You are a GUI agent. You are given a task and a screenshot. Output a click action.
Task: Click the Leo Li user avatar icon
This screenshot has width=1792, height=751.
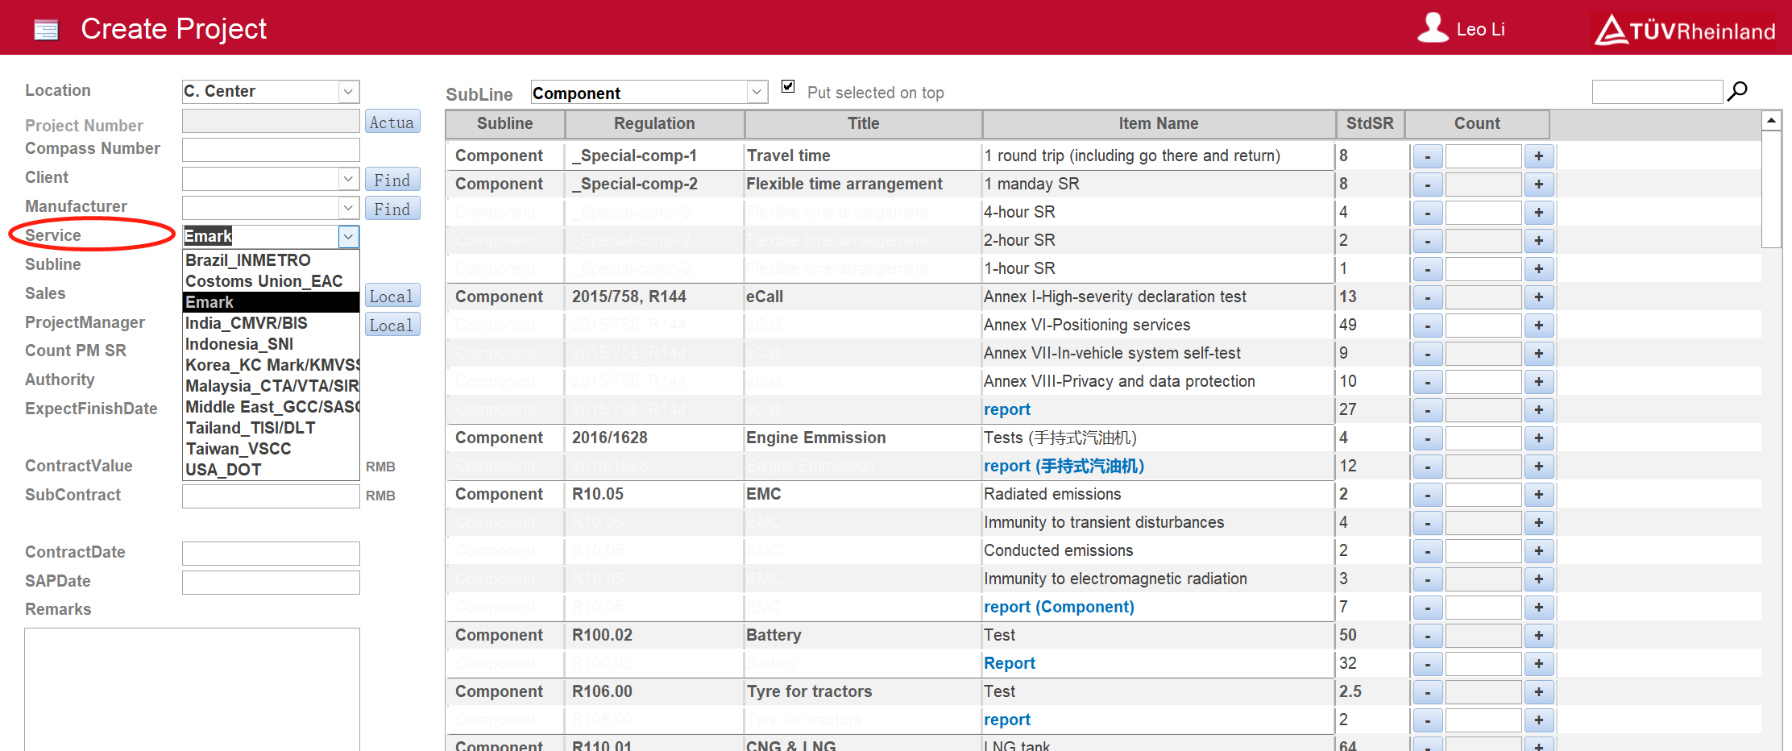tap(1433, 28)
